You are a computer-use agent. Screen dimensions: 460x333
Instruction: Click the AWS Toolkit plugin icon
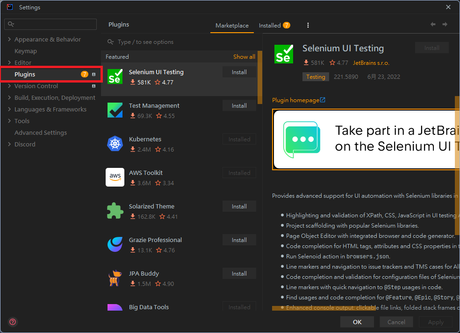point(115,177)
